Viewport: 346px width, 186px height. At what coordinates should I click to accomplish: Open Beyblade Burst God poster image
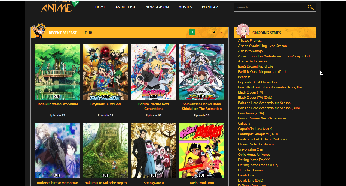click(x=105, y=71)
